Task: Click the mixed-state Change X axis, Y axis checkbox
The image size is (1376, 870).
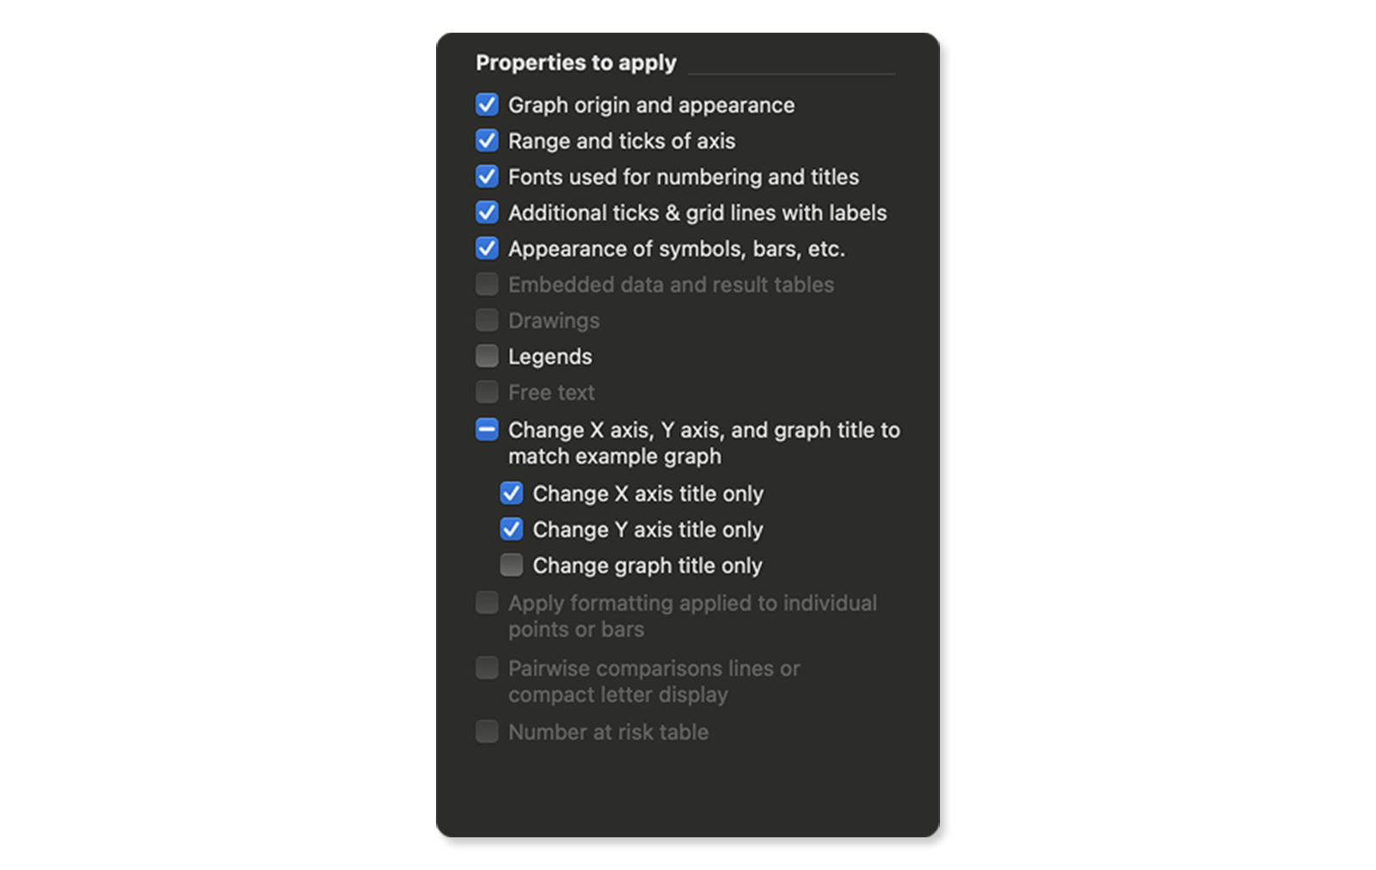Action: point(487,430)
